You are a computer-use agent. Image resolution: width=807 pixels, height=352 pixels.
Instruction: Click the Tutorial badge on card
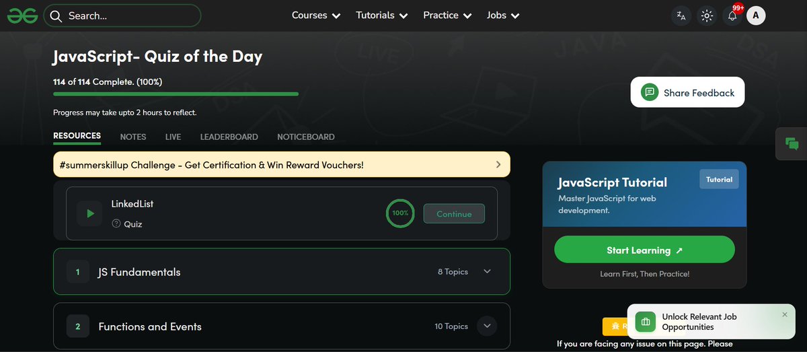click(719, 179)
